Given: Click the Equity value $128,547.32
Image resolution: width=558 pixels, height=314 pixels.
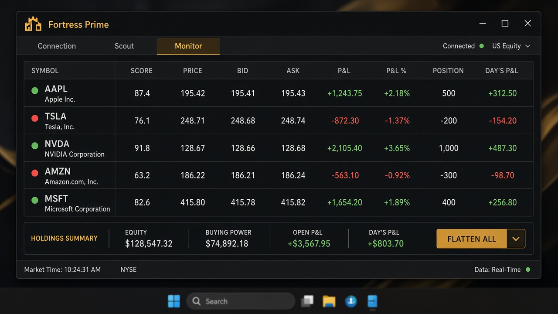Looking at the screenshot, I should pos(149,244).
